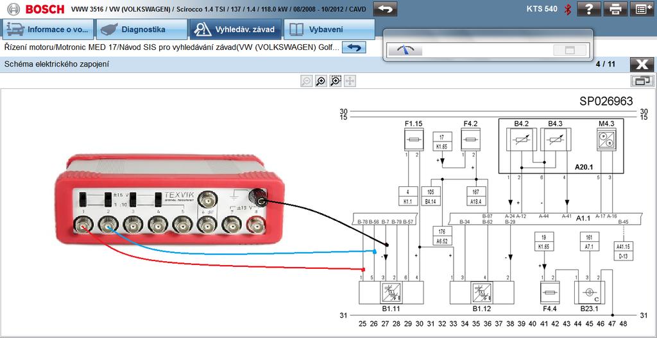Viewport: 657px width, 338px height.
Task: Click the A20.1 module label
Action: coord(585,166)
